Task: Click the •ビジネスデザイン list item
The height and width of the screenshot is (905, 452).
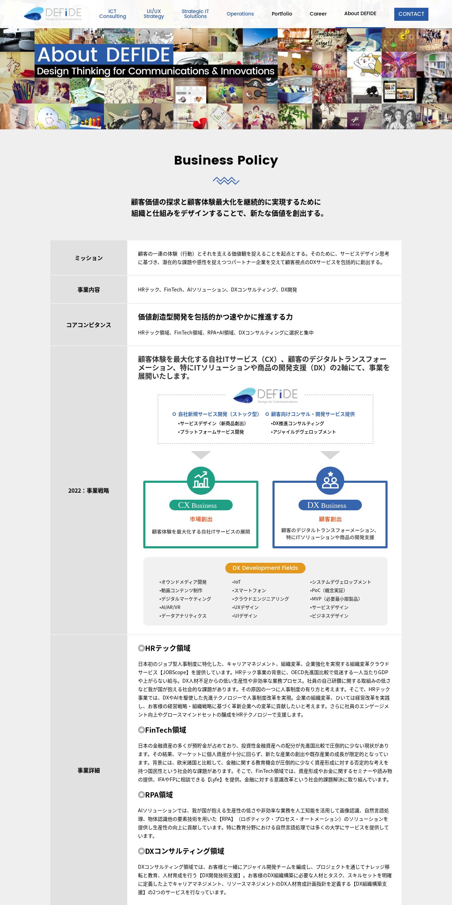Action: (329, 616)
